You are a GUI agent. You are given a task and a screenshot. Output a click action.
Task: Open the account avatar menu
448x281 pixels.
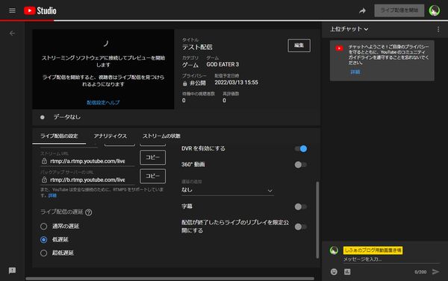435,10
